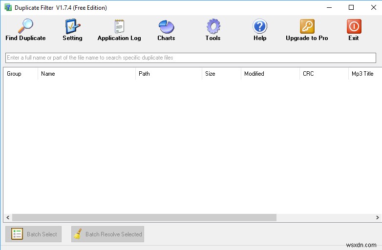This screenshot has width=382, height=250.
Task: Click the Help question mark icon
Action: 260,26
